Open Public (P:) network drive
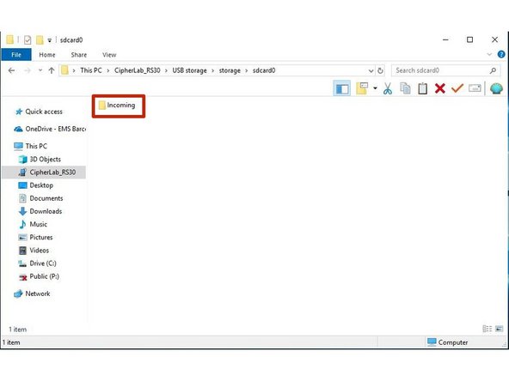Screen dimensions: 509x381 (x=39, y=276)
